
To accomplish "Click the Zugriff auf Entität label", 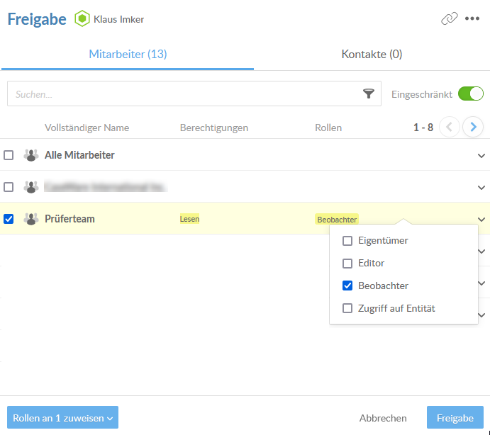I will click(x=396, y=308).
